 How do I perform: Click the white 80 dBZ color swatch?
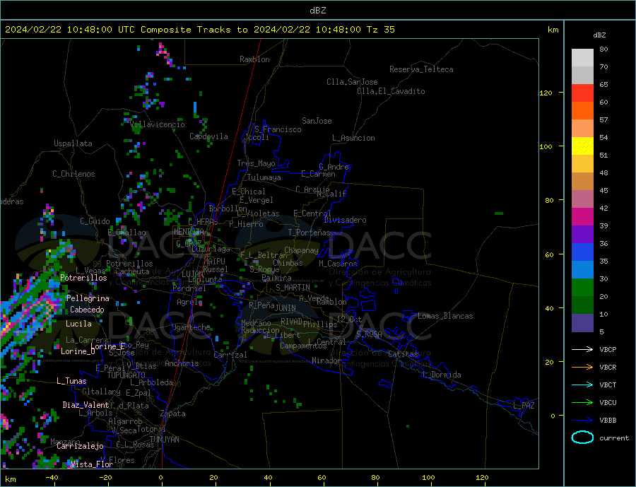point(582,58)
